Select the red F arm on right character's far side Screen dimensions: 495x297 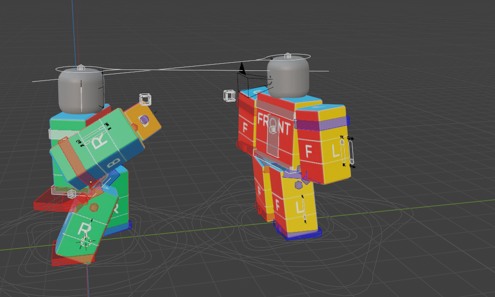246,126
